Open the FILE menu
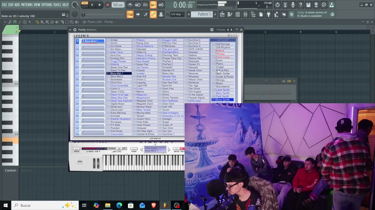 (x=4, y=5)
